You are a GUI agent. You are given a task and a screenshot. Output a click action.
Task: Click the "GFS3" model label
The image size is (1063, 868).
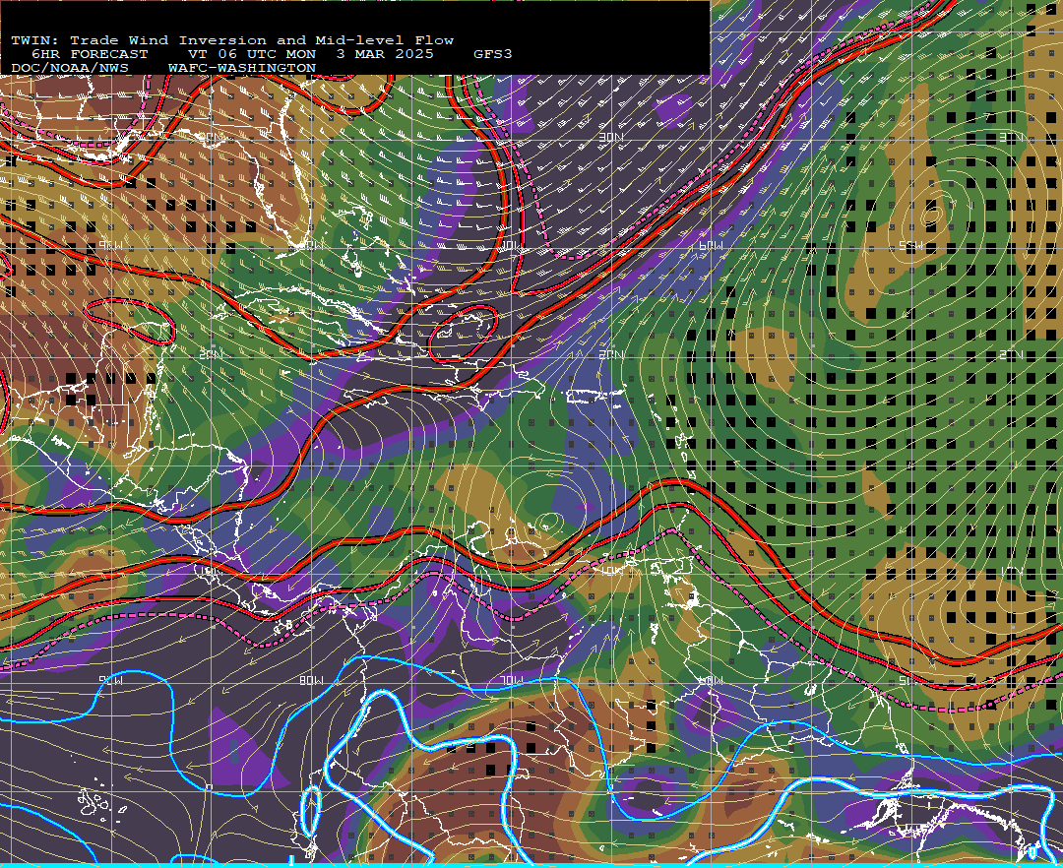(x=493, y=54)
